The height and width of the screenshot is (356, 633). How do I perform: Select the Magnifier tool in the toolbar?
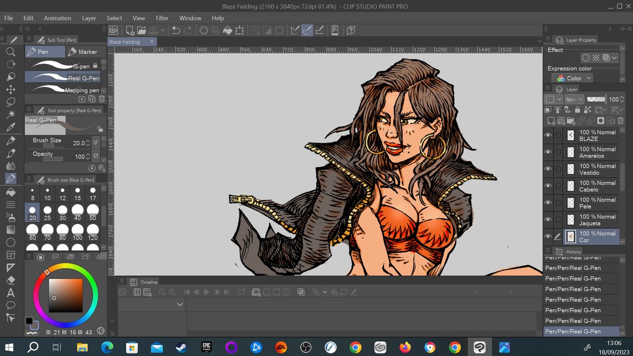(x=11, y=52)
